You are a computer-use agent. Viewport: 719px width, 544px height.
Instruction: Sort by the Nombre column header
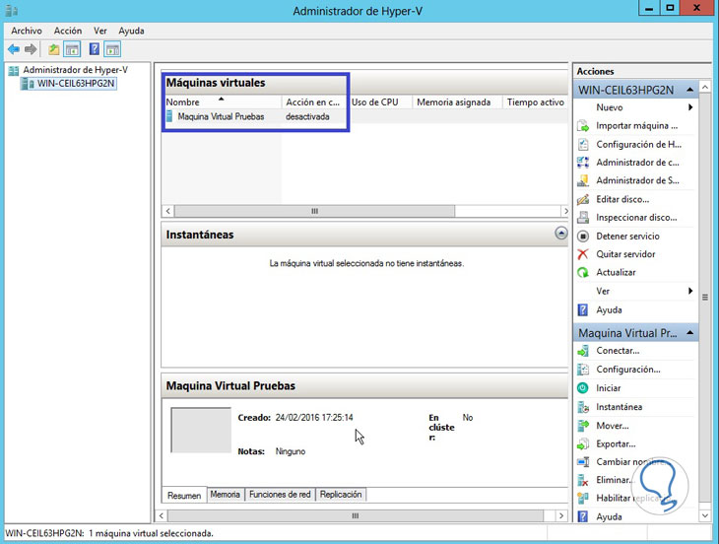[x=222, y=102]
